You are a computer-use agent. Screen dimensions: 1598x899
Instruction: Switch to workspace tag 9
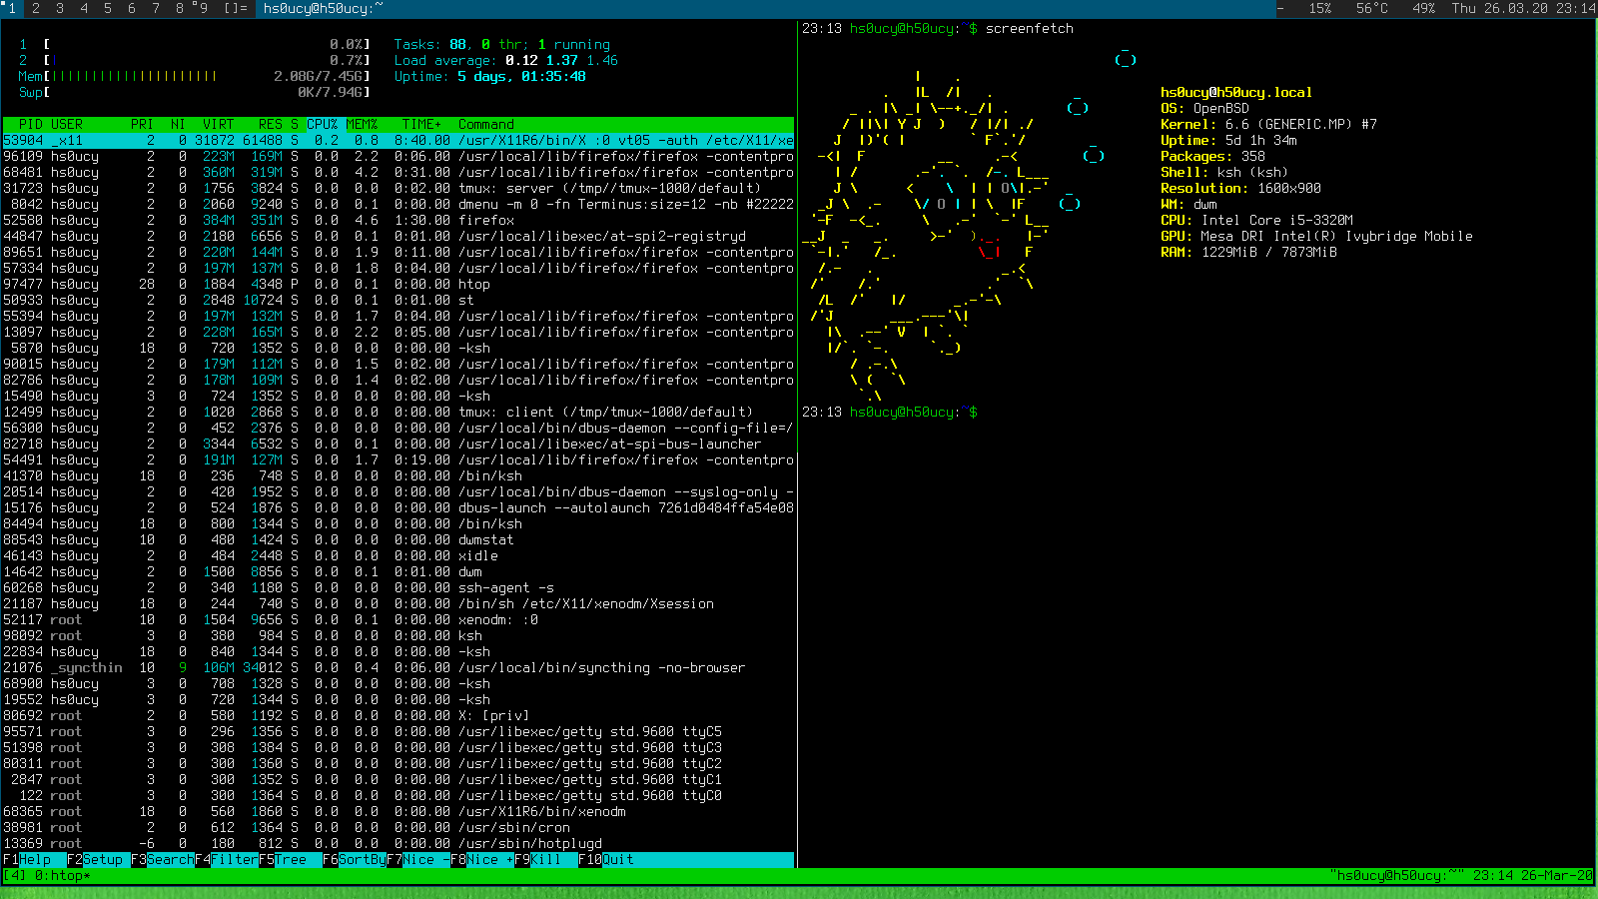pyautogui.click(x=204, y=8)
